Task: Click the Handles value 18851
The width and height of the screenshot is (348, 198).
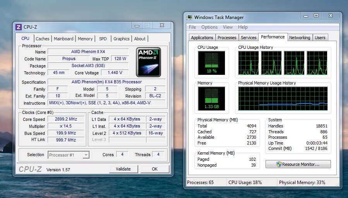Action: [322, 126]
